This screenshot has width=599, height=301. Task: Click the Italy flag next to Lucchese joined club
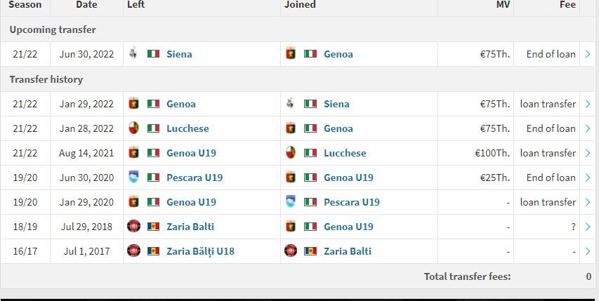[x=310, y=153]
